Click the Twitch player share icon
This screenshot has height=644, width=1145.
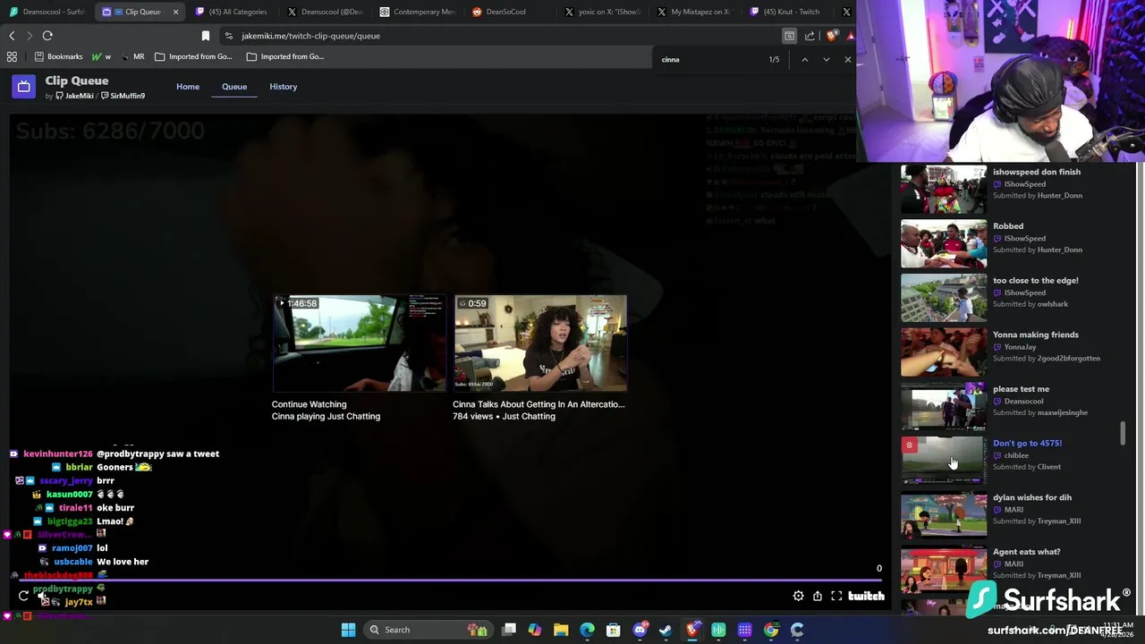(817, 596)
